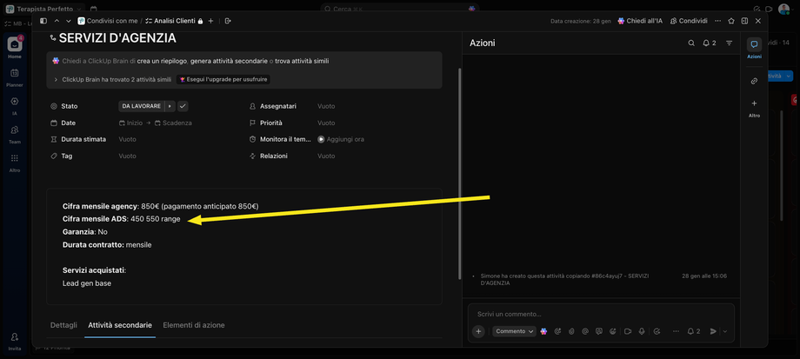Click the comment box notification bell

[x=693, y=331]
